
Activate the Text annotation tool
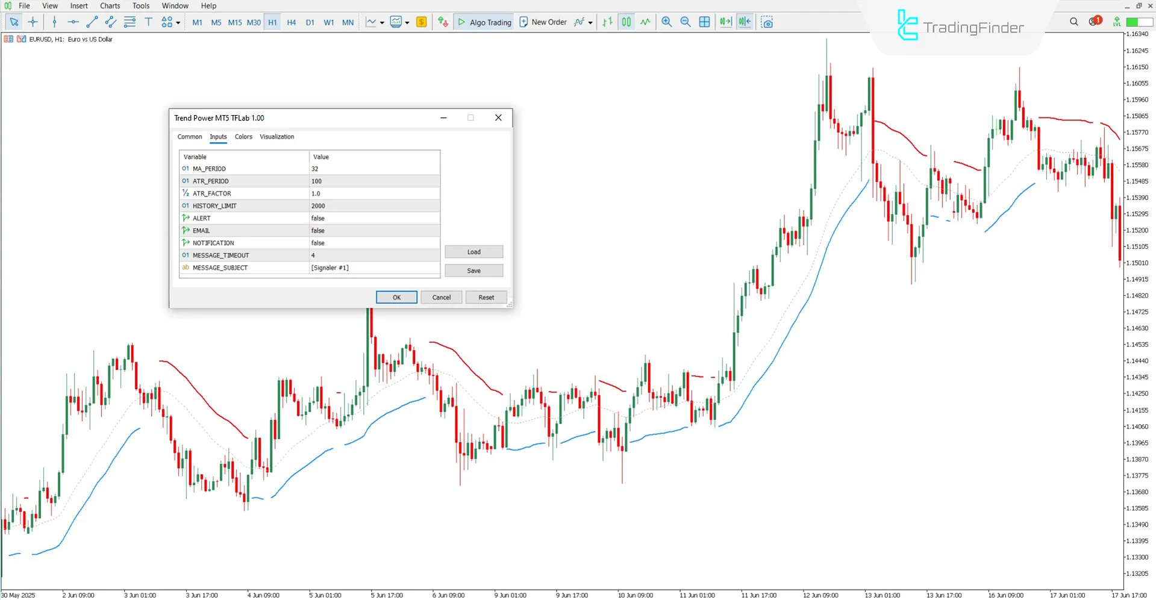148,22
